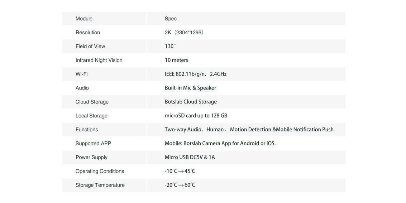Click the Built-in Mic & Speaker text
The width and height of the screenshot is (406, 203).
[x=190, y=88]
